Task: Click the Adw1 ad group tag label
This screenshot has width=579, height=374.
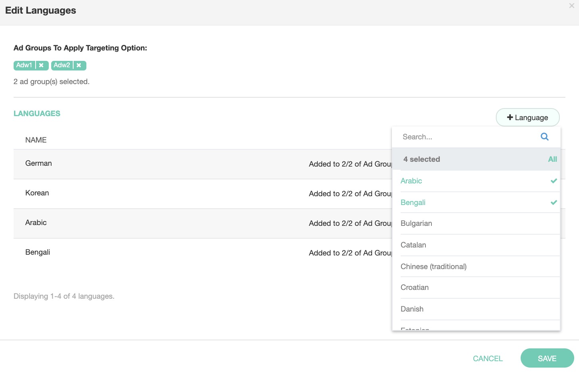Action: [x=24, y=65]
